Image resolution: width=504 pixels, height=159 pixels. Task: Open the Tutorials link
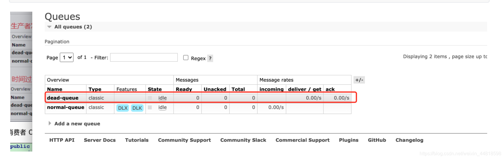pyautogui.click(x=137, y=140)
